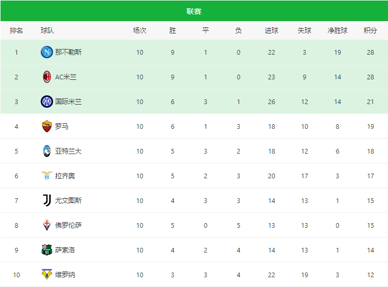Viewport: 388px width, 287px height.
Task: Click the Fiorentina crest icon
Action: [47, 225]
